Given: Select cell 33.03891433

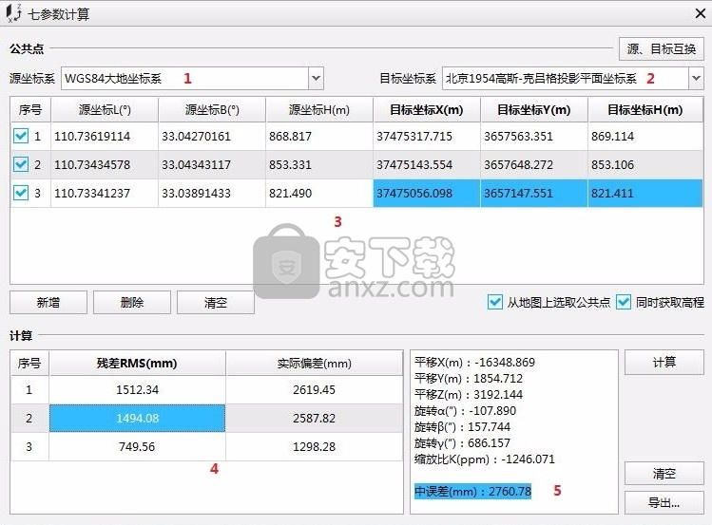Looking at the screenshot, I should point(212,193).
